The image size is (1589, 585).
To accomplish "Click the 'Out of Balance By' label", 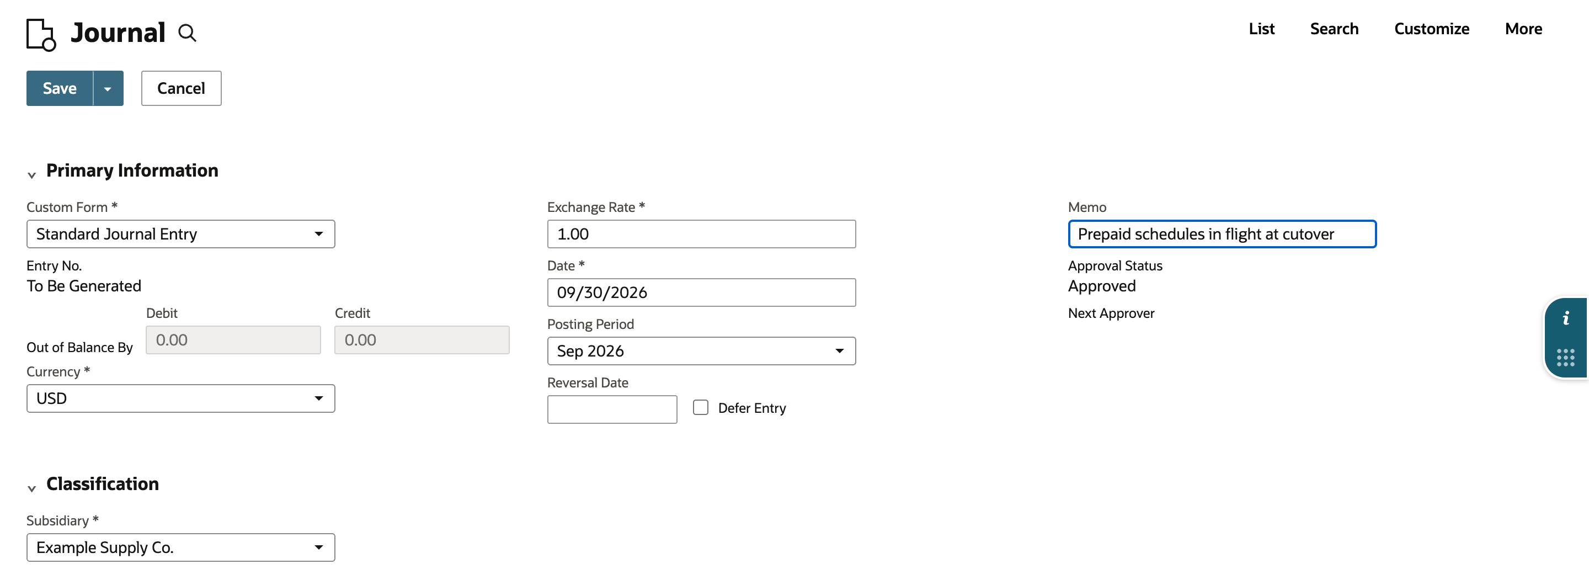I will click(x=79, y=348).
